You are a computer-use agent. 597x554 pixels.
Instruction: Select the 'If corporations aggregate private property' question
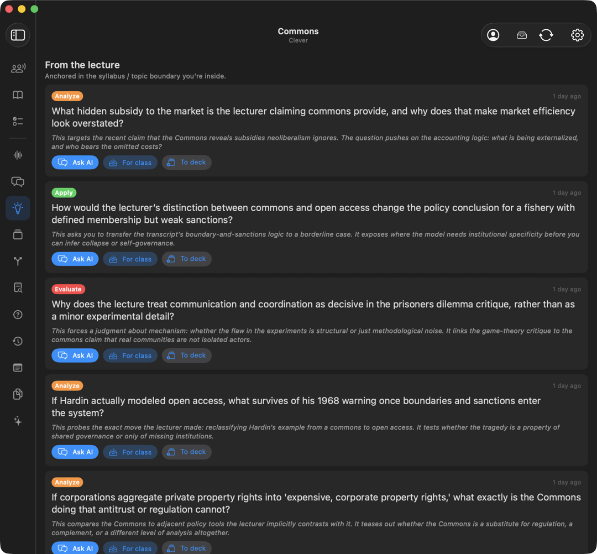click(316, 503)
